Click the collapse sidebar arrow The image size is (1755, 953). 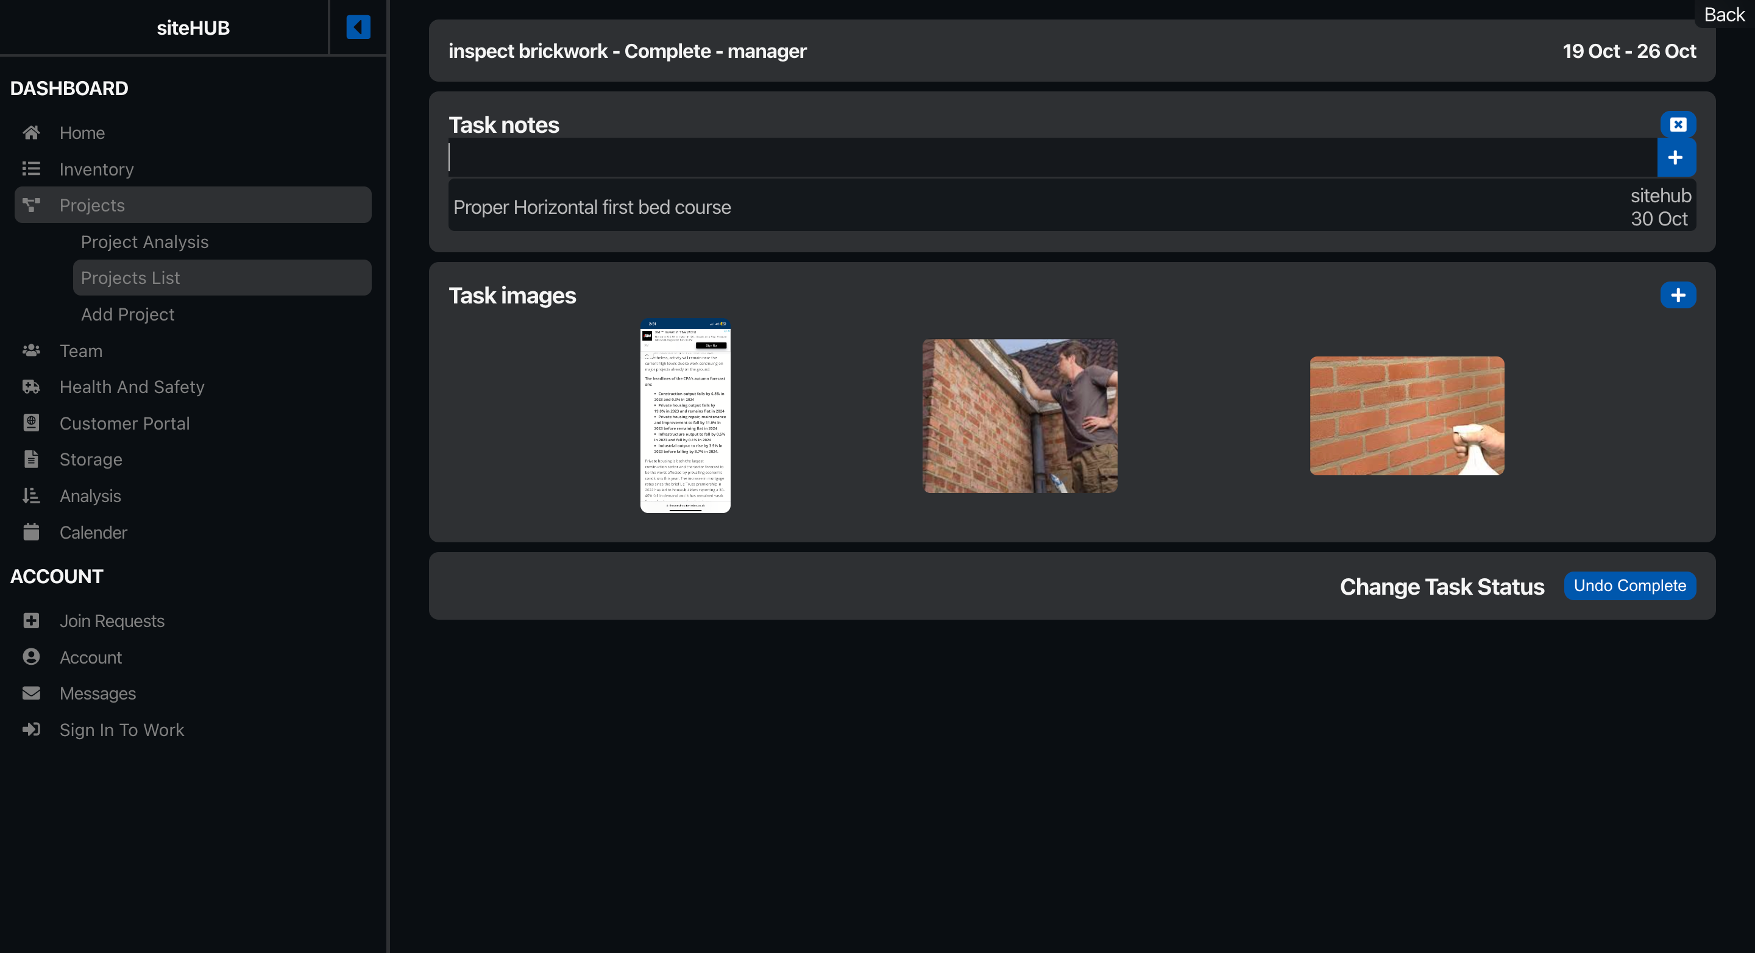pyautogui.click(x=358, y=27)
